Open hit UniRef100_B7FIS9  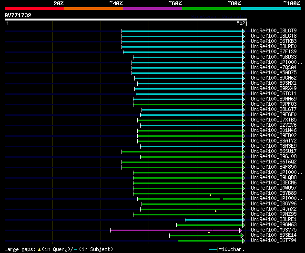click(x=274, y=52)
